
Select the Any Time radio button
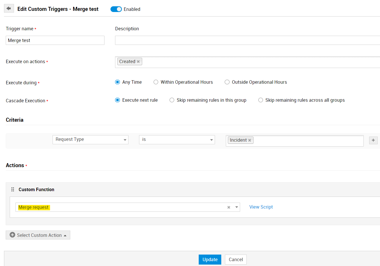point(117,82)
